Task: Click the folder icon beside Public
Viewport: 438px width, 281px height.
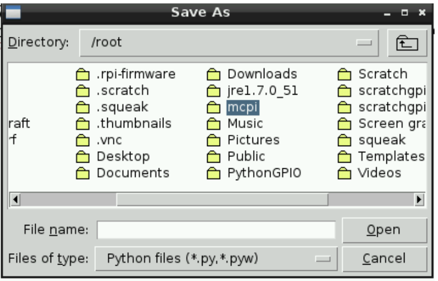Action: click(x=214, y=157)
